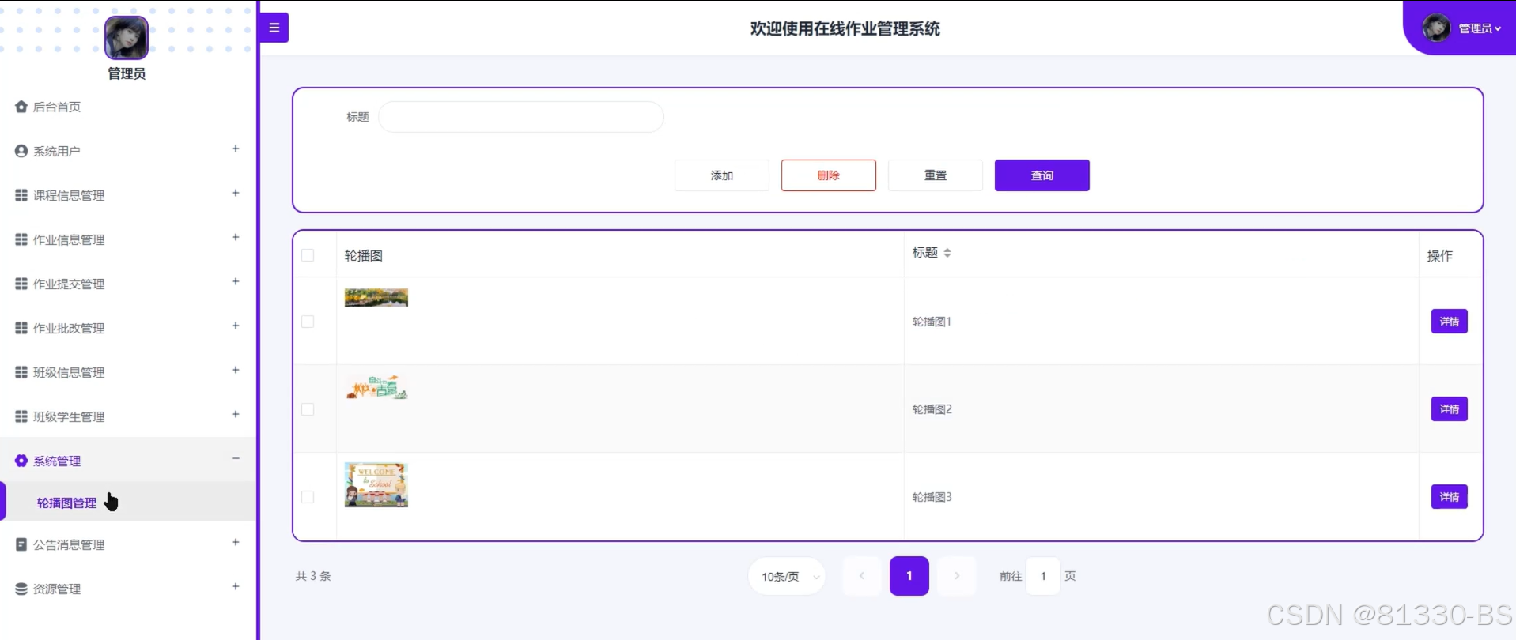Click the purple 查询 button

[1042, 175]
